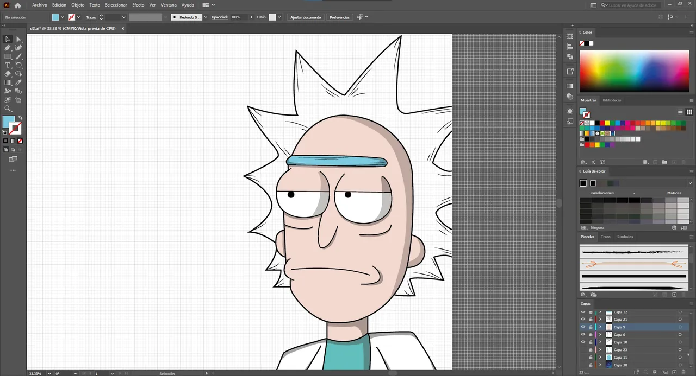The width and height of the screenshot is (696, 376).
Task: Select the Curvature tool
Action: pyautogui.click(x=18, y=48)
